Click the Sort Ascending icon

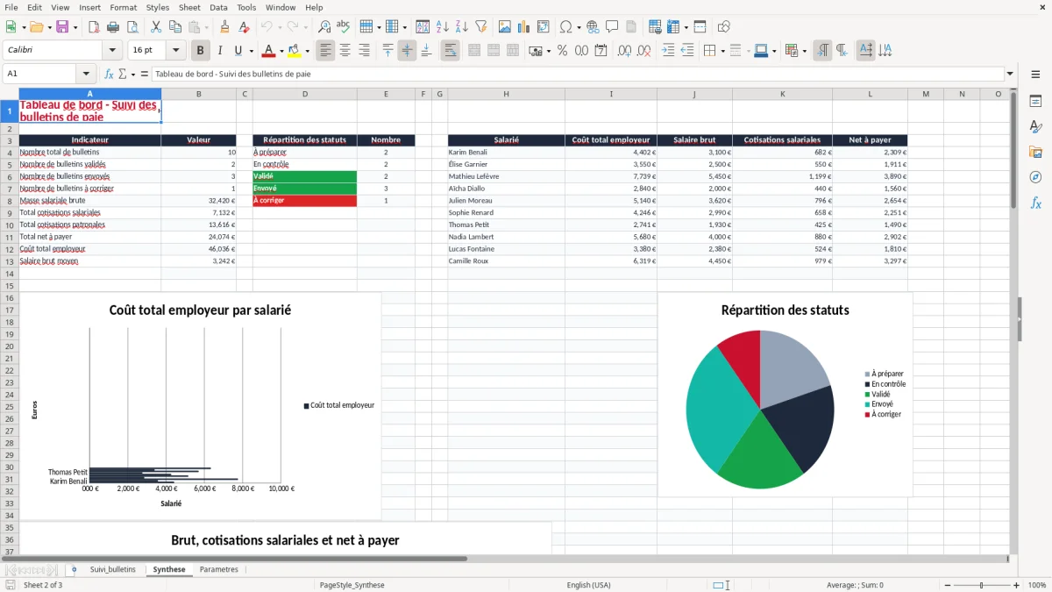[443, 27]
